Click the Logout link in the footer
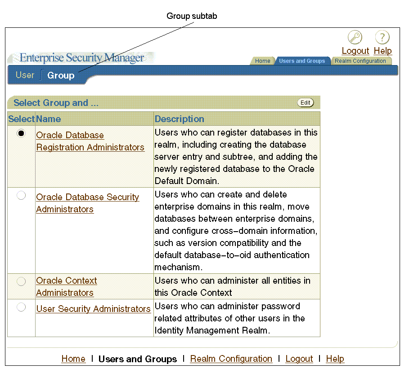The width and height of the screenshot is (405, 373). click(299, 359)
